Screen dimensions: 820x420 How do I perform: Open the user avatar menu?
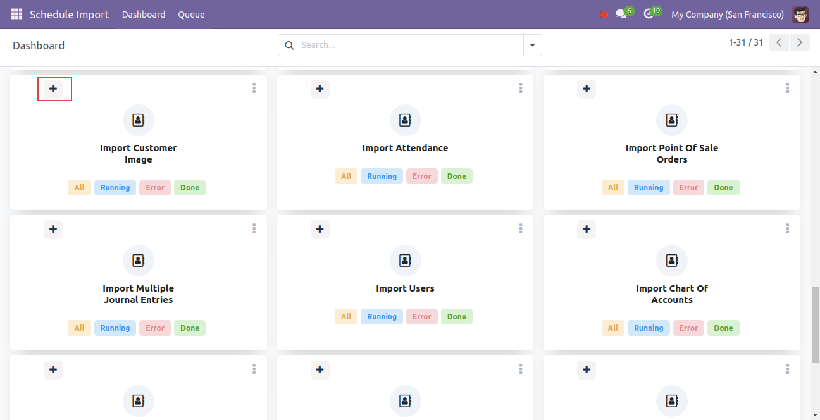point(800,14)
